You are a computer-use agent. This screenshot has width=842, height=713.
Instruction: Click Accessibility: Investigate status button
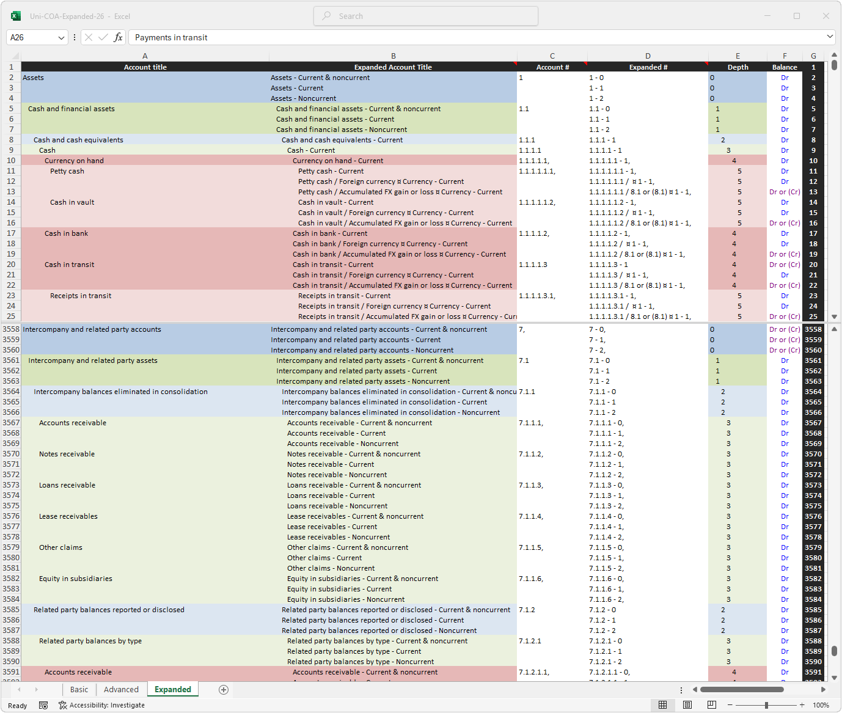pyautogui.click(x=101, y=705)
